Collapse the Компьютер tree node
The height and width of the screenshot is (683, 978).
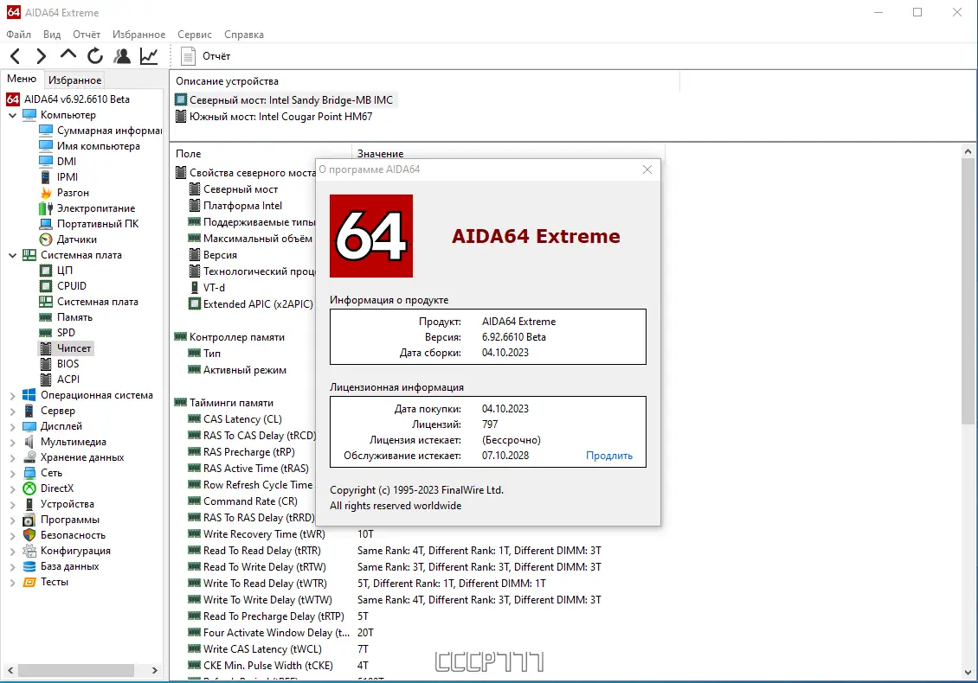(12, 115)
